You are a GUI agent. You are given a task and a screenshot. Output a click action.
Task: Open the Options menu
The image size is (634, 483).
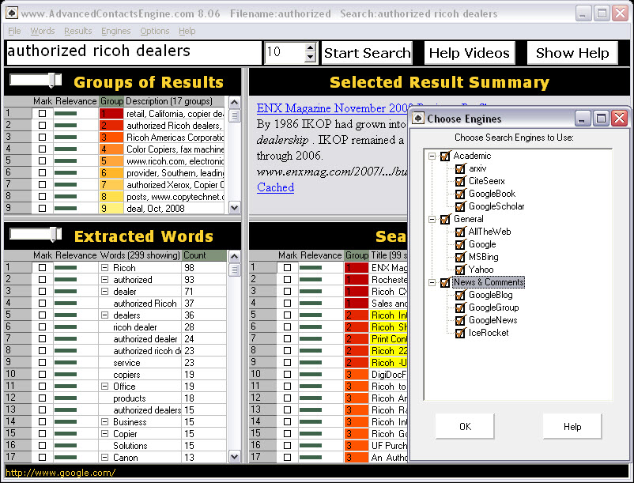[155, 31]
